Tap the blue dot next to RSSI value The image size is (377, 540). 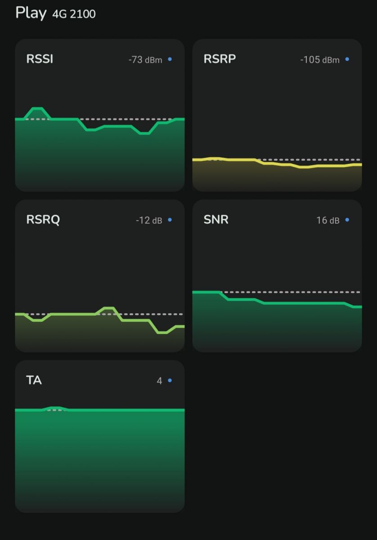coord(170,59)
